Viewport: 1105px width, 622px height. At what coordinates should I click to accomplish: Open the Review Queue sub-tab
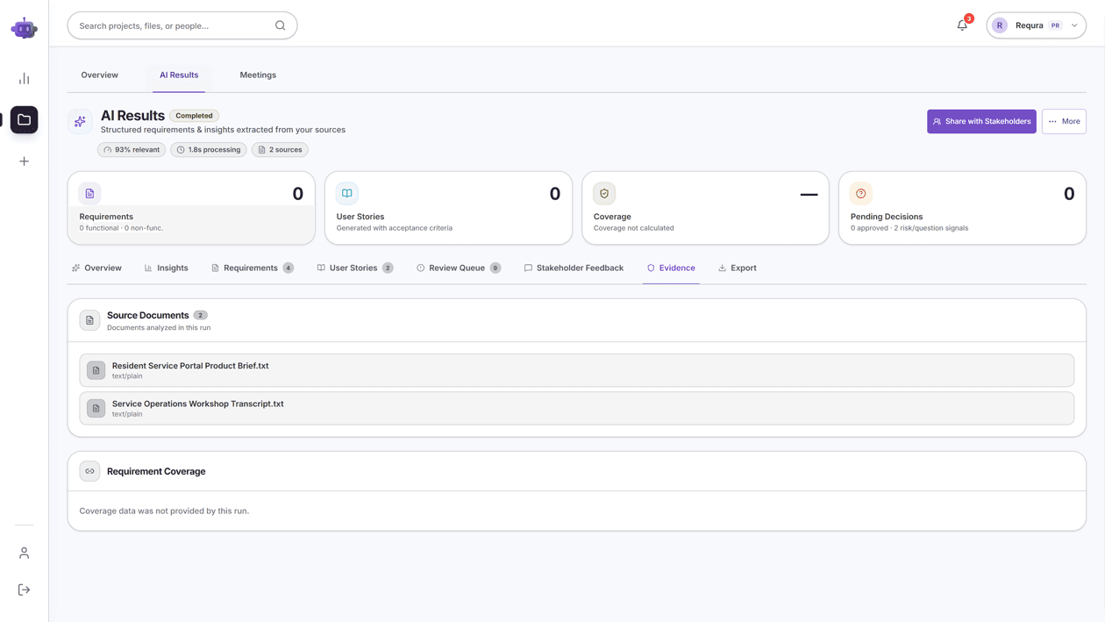pyautogui.click(x=459, y=268)
